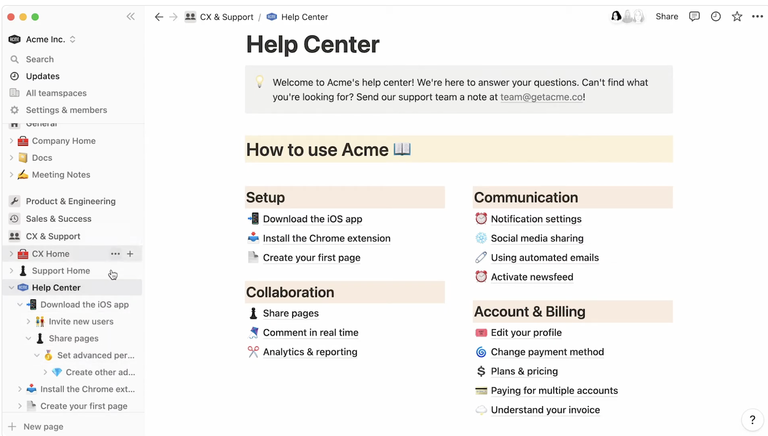
Task: Click the ellipsis more options icon
Action: pos(115,253)
